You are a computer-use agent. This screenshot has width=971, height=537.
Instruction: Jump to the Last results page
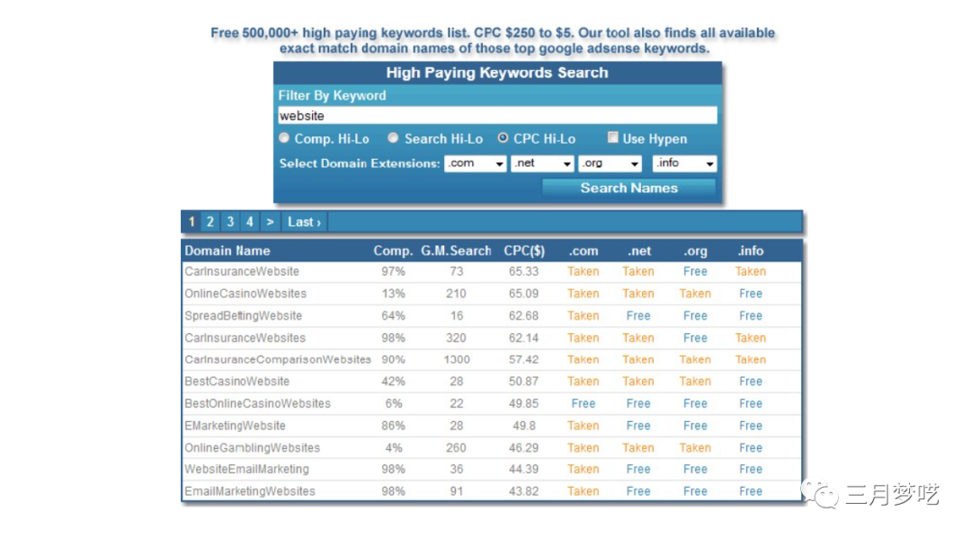304,222
